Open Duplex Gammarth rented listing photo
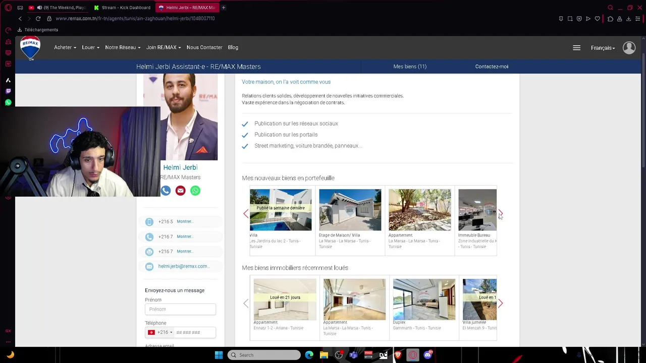This screenshot has width=646, height=363. click(x=424, y=299)
